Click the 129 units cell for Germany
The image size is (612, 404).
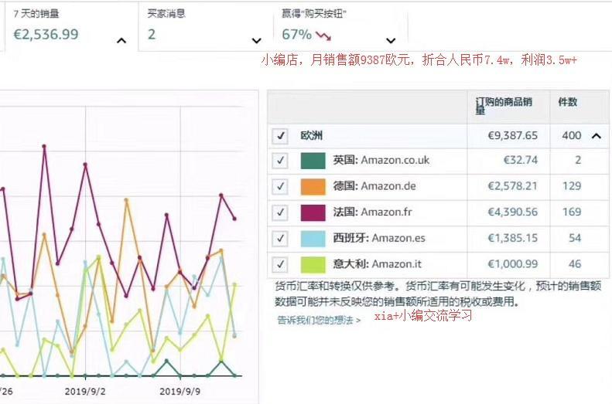tap(572, 186)
